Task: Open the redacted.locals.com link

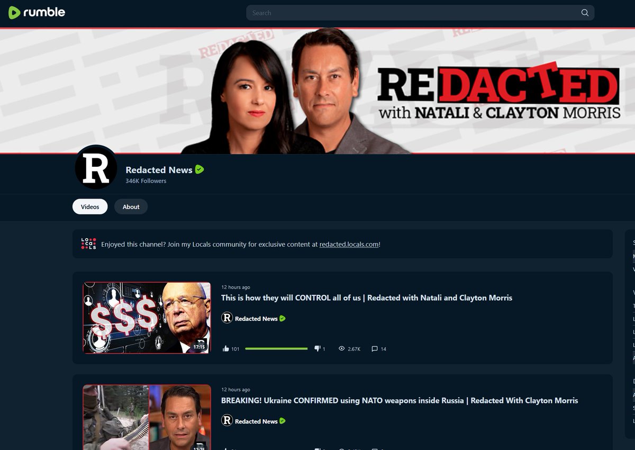Action: (349, 245)
